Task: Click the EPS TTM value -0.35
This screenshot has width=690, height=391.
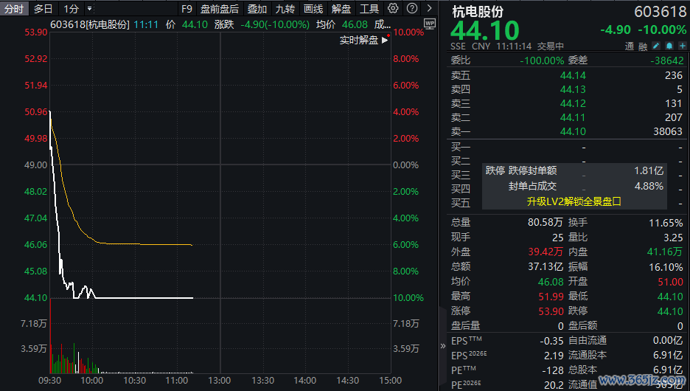Action: pyautogui.click(x=551, y=341)
